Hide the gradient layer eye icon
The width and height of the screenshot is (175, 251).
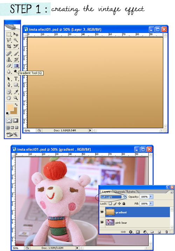(x=102, y=212)
